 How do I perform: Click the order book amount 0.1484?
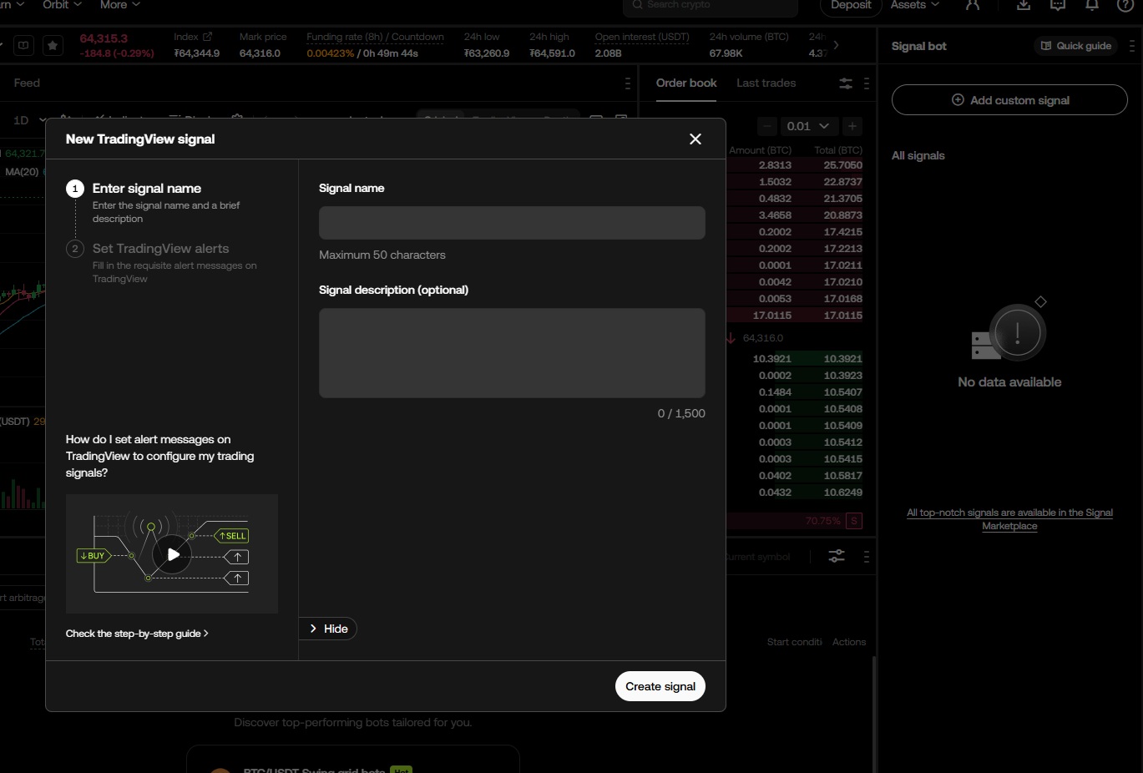(775, 392)
